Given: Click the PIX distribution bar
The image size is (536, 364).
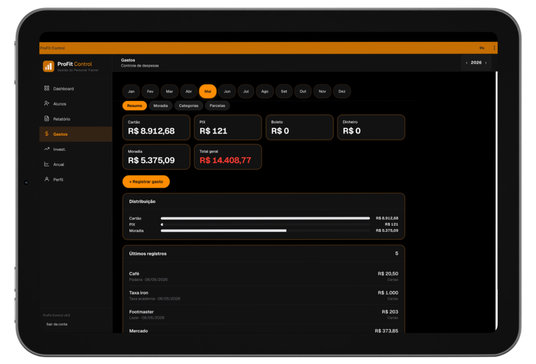Looking at the screenshot, I should (x=265, y=225).
